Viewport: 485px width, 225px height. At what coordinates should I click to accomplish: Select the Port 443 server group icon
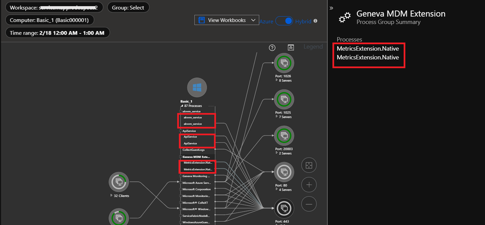(284, 208)
